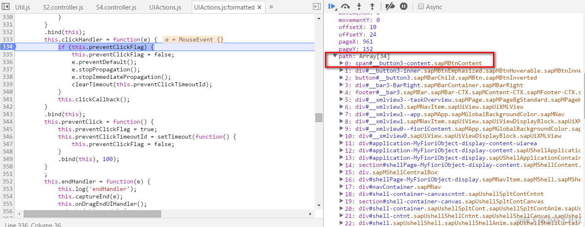Switch to S4.controller.js tab
This screenshot has height=227, width=585.
116,7
